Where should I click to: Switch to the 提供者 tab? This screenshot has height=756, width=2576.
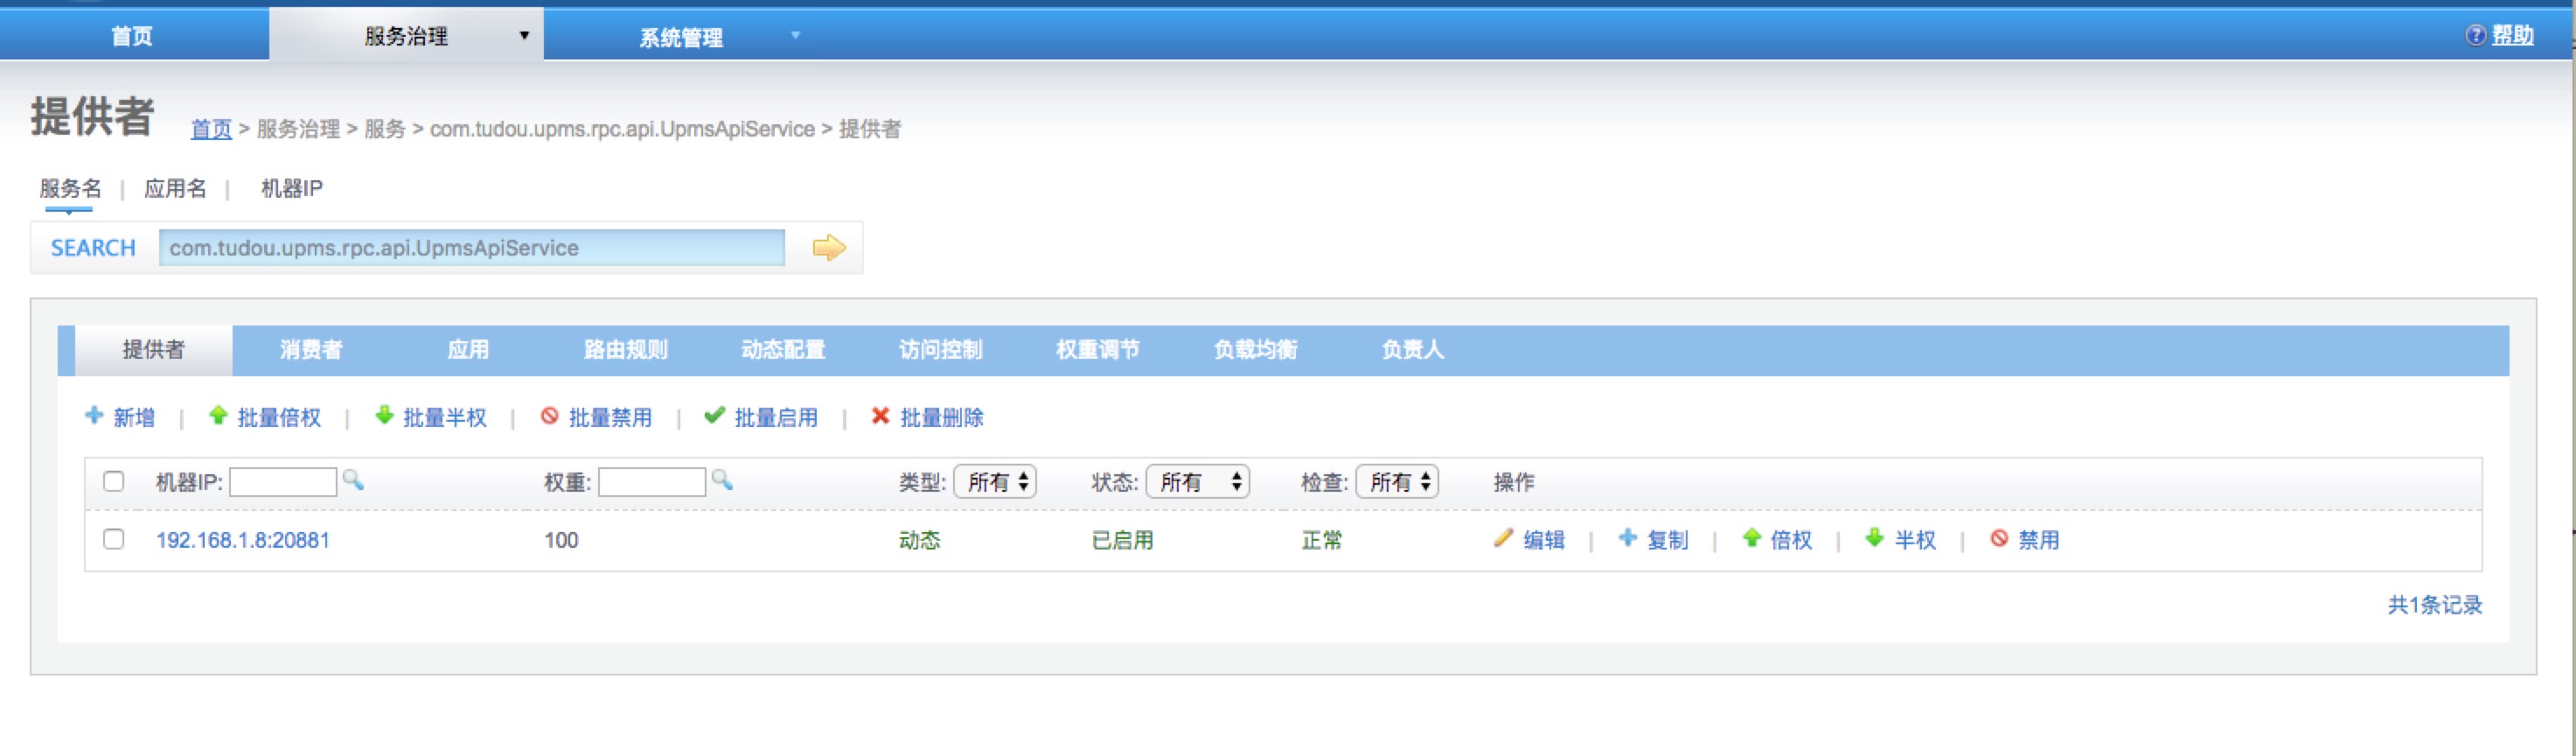click(153, 349)
